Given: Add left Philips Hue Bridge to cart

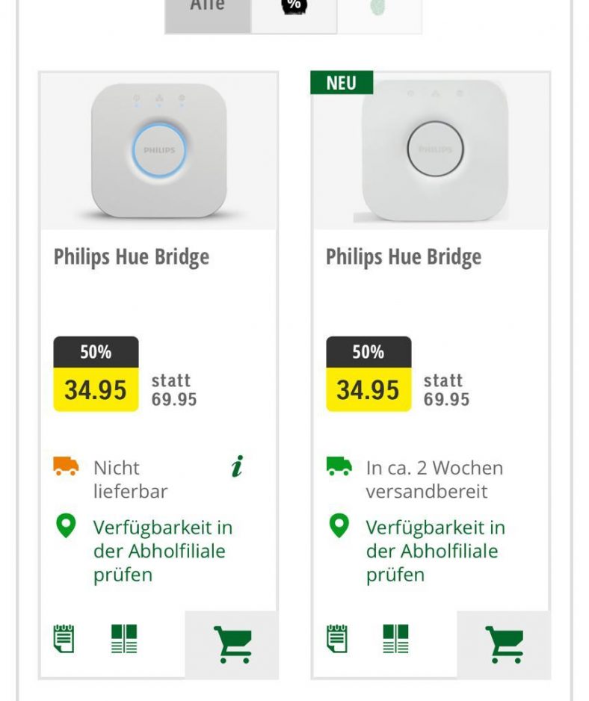Looking at the screenshot, I should click(232, 644).
